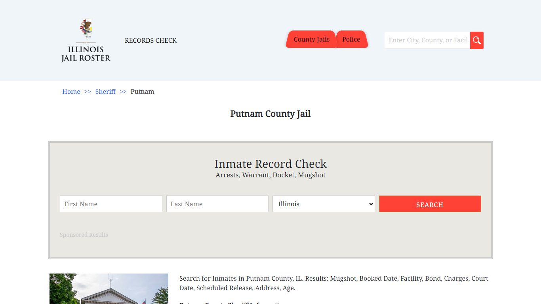Click the magnifier search icon button
This screenshot has height=304, width=541.
[x=477, y=40]
